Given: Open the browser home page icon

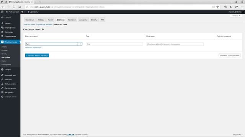Looking at the screenshot, I should point(20,7).
